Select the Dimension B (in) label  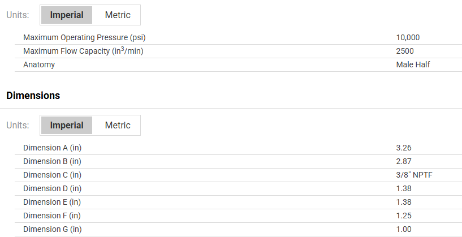pyautogui.click(x=53, y=161)
